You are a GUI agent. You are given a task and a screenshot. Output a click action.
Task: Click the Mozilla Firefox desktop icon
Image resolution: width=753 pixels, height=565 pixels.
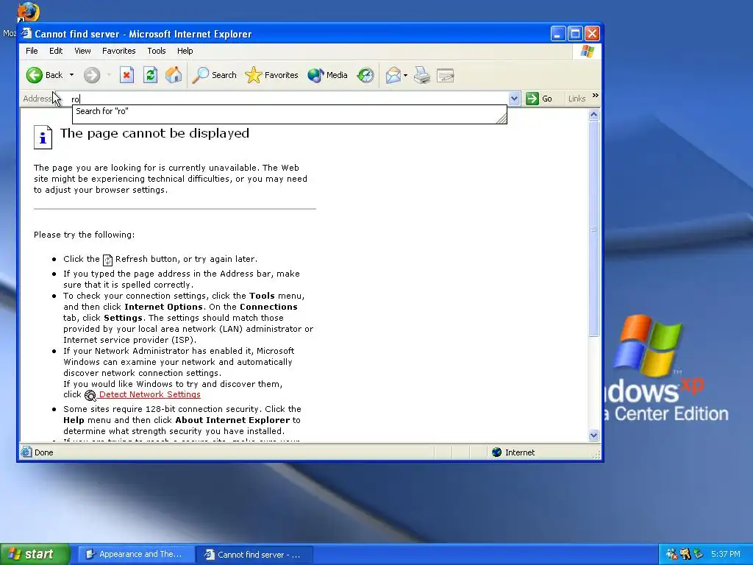28,12
